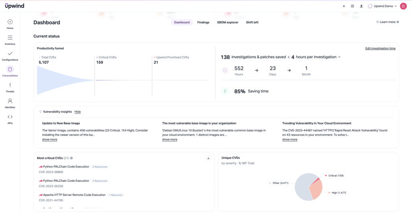Image resolution: width=412 pixels, height=214 pixels.
Task: Click the clock icon beside 552 Hours
Action: [225, 70]
